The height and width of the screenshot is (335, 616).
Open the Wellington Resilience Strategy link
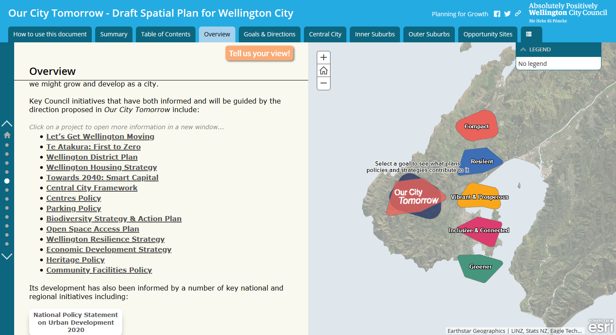click(105, 239)
